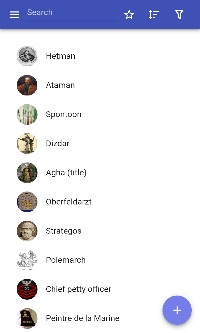Tap the add (plus) floating button
This screenshot has height=333, width=200.
(x=177, y=310)
